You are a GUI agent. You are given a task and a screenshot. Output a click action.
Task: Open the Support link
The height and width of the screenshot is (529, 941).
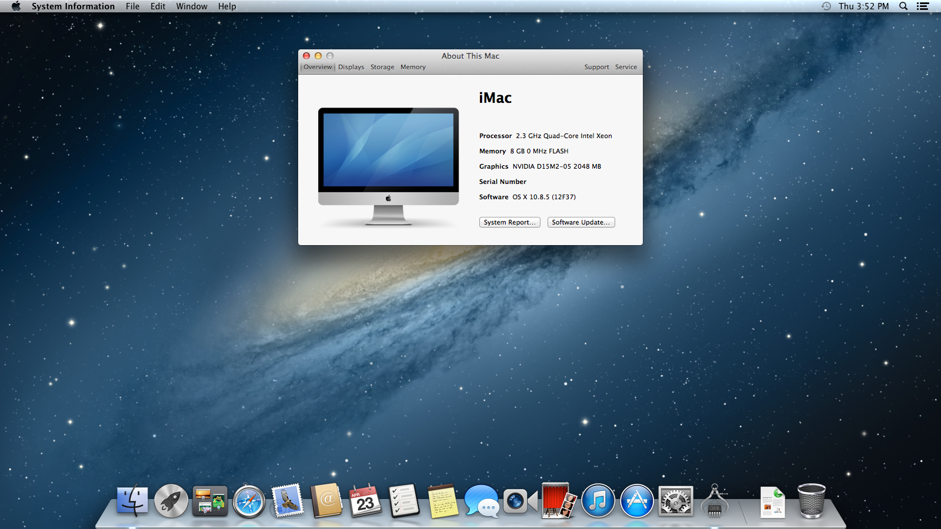point(596,67)
